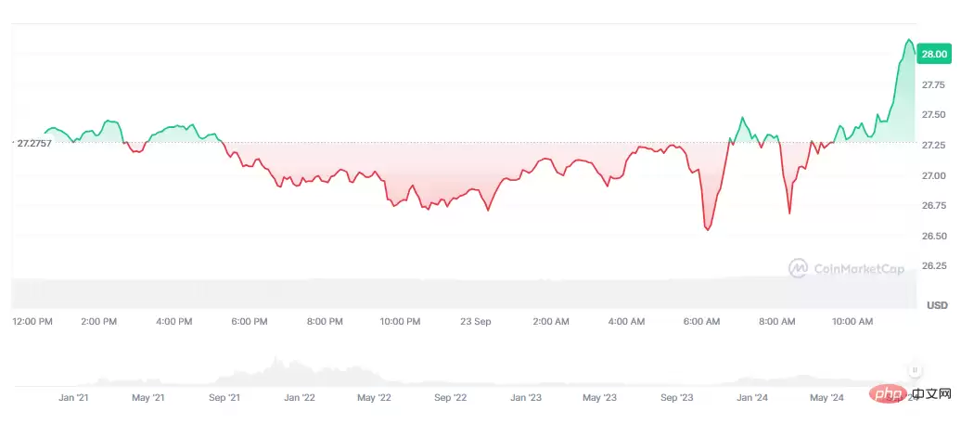Select the 23 Sep date axis label

point(475,321)
